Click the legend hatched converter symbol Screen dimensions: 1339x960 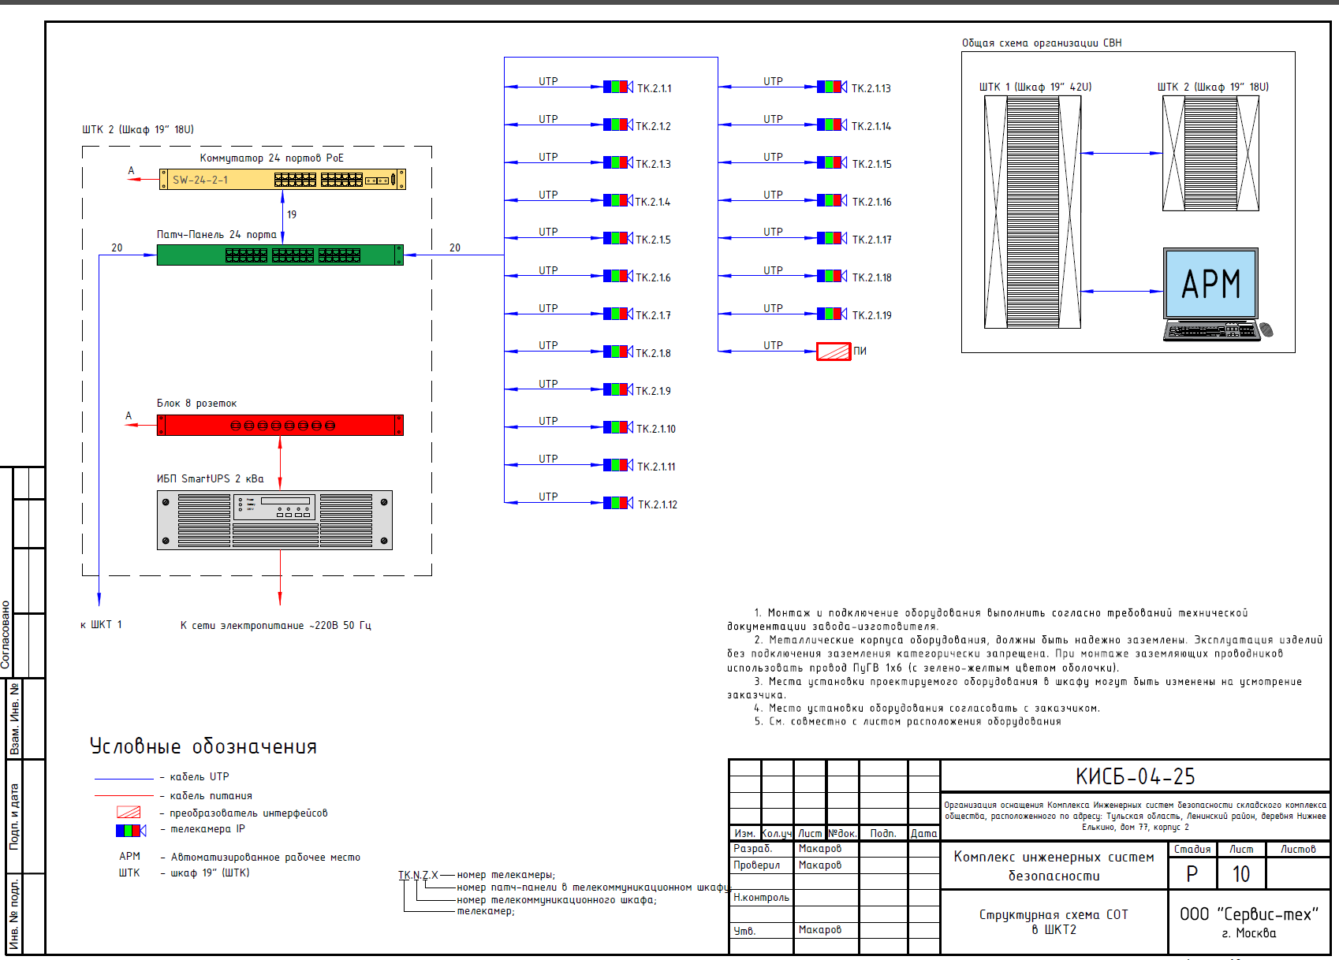129,812
